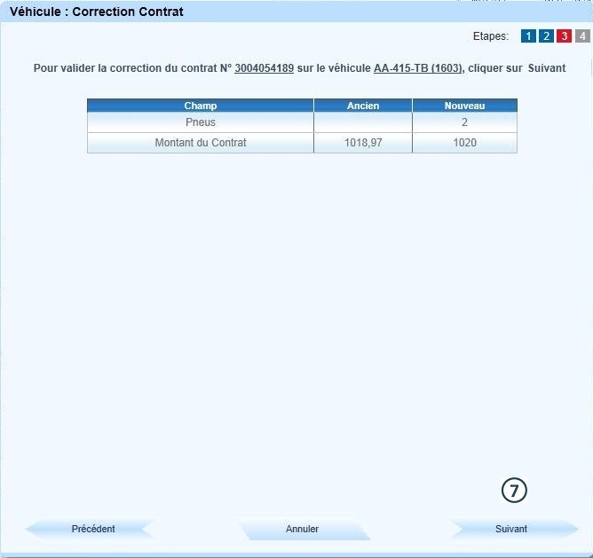Click the new Pneus value 2
Screen dimensions: 593x558
click(x=464, y=122)
